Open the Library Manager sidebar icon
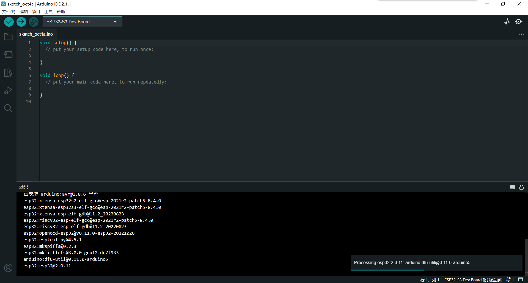This screenshot has width=528, height=283. click(8, 73)
